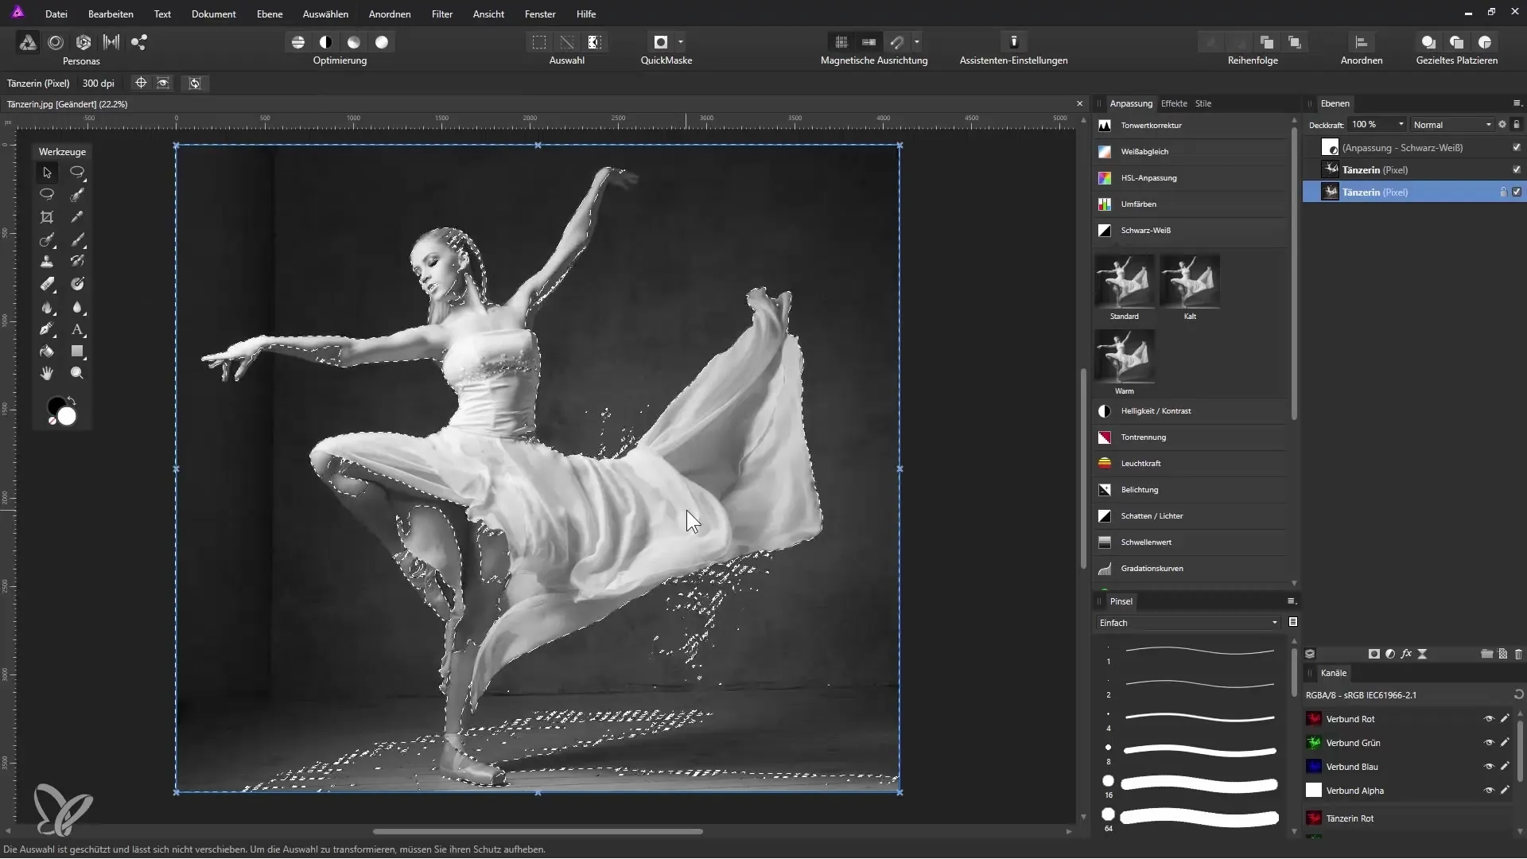The height and width of the screenshot is (859, 1527).
Task: Select the Flood Fill bucket tool
Action: pyautogui.click(x=47, y=351)
